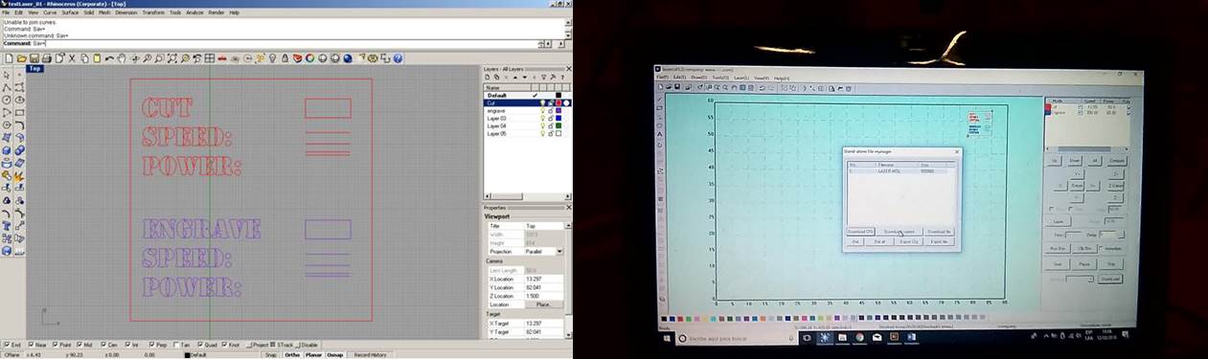
Task: Click the purple color swatch of engrave layer
Action: pyautogui.click(x=558, y=110)
